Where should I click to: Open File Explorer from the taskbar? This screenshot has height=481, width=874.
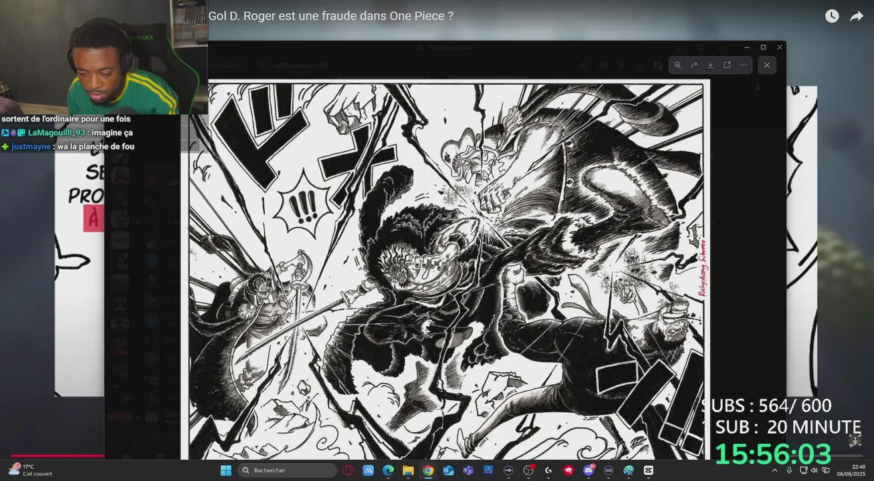(x=408, y=470)
